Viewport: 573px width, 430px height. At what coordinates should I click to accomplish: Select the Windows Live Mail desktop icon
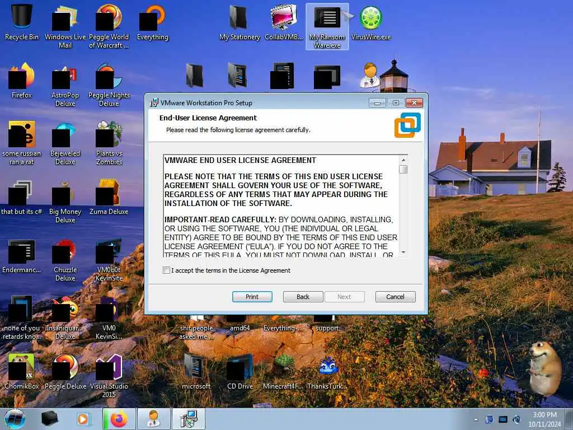tap(65, 26)
